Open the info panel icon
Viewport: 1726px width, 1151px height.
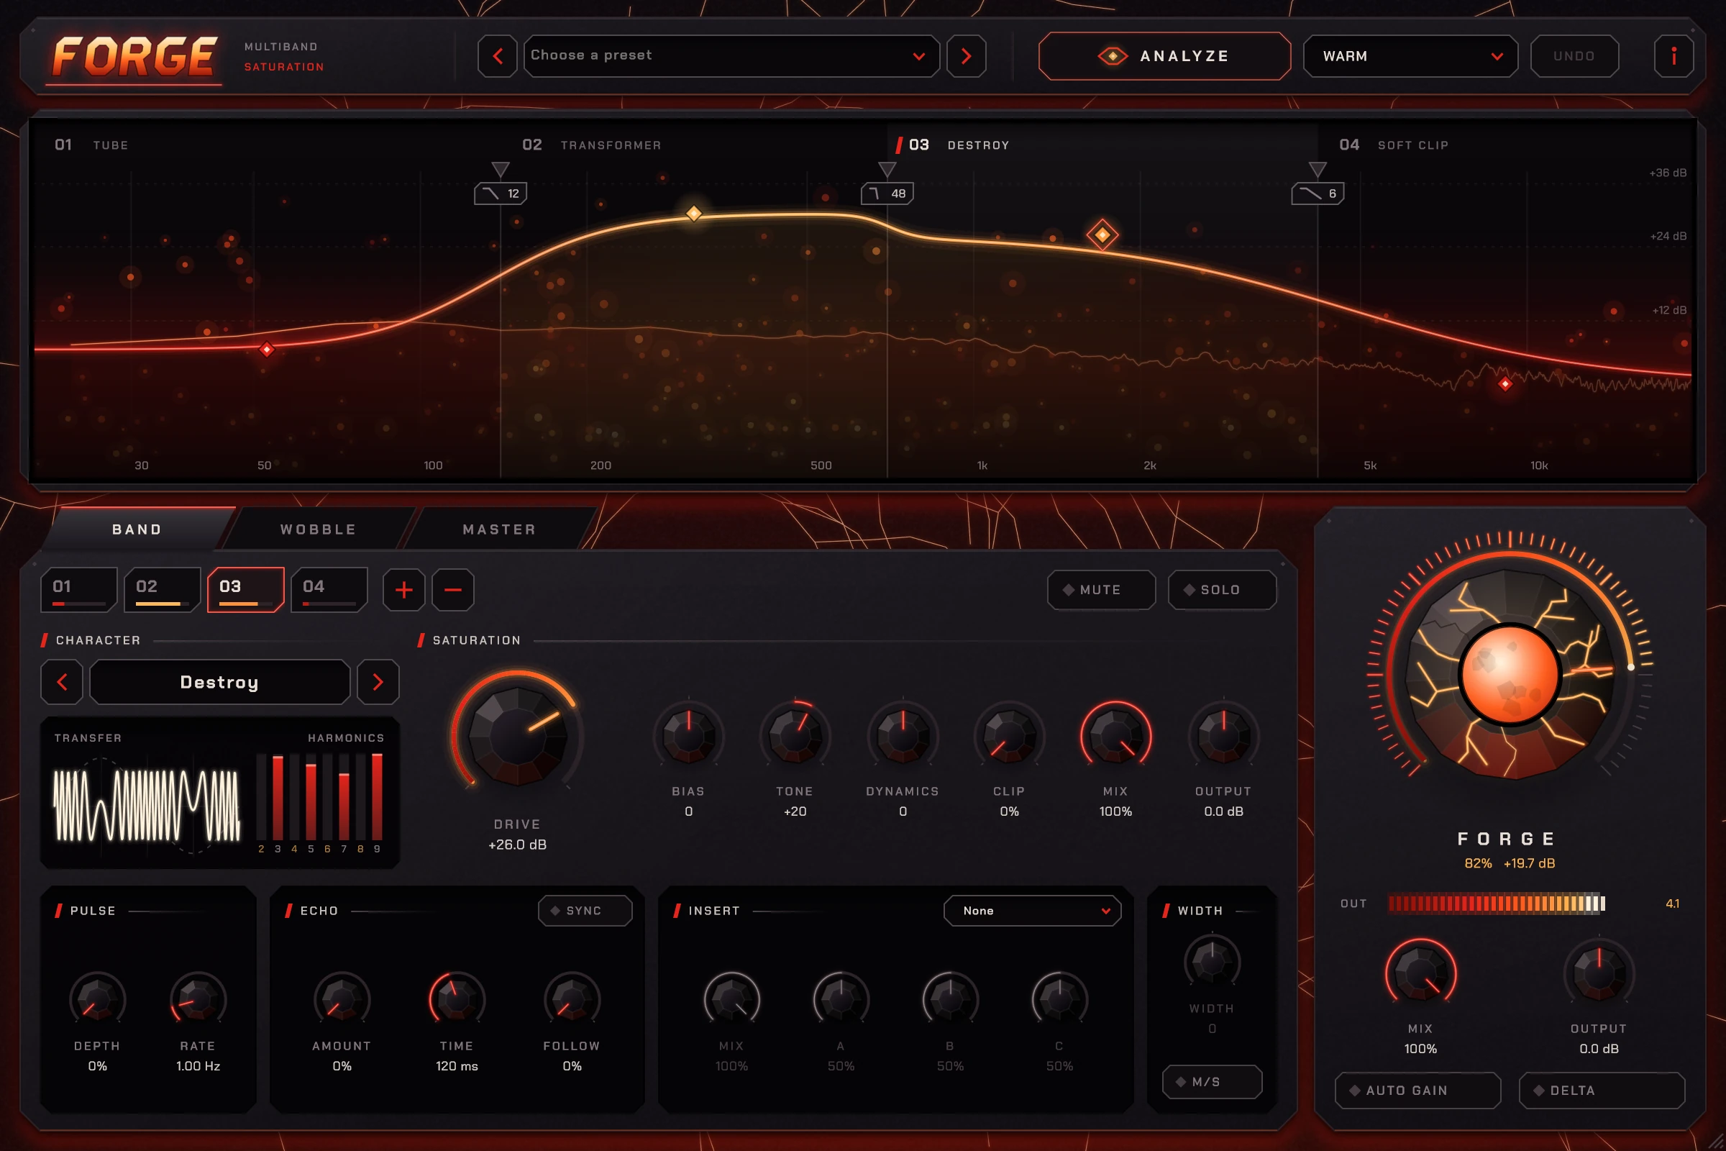tap(1674, 56)
